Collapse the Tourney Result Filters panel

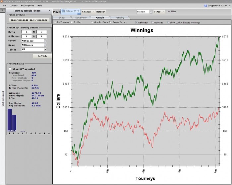50,11
